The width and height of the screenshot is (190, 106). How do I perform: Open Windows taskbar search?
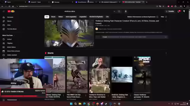(x=75, y=104)
